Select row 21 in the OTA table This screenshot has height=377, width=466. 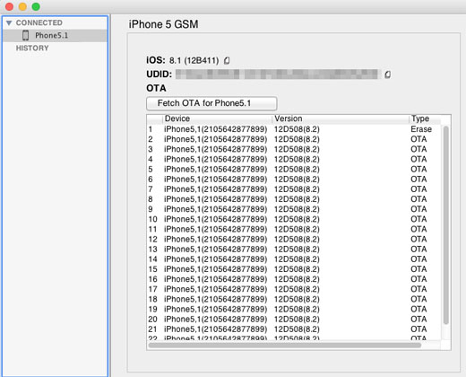click(294, 329)
